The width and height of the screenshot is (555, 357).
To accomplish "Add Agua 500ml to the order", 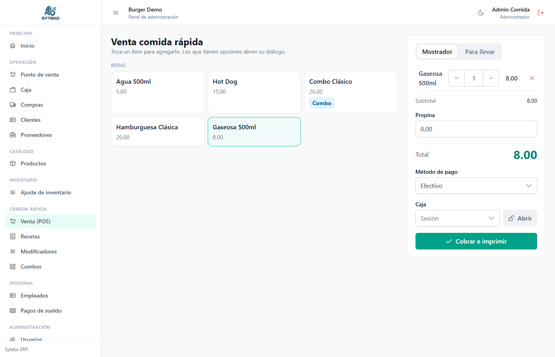I will [158, 92].
